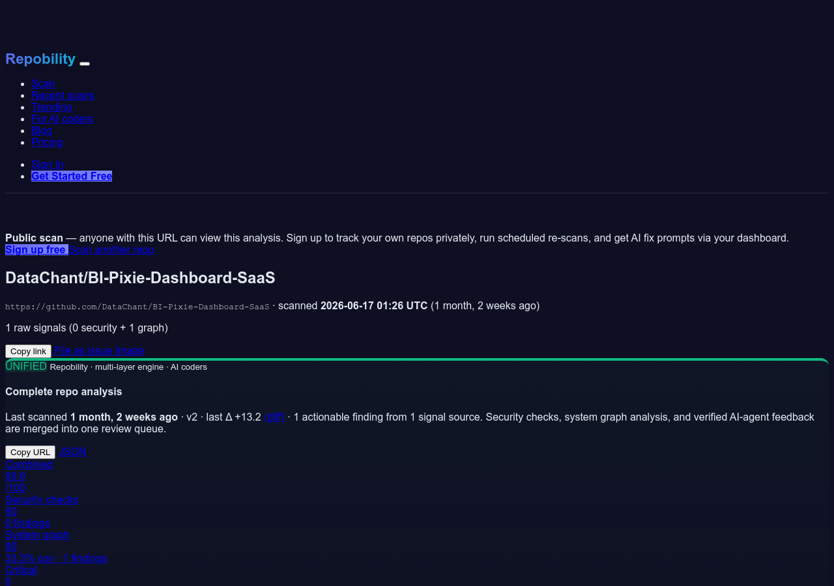This screenshot has height=586, width=834.
Task: Open the System graph score card
Action: coord(56,546)
